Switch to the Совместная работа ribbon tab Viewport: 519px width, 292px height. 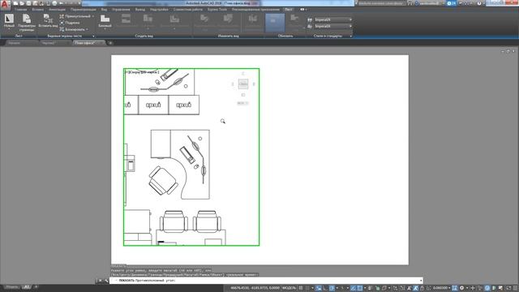click(187, 9)
